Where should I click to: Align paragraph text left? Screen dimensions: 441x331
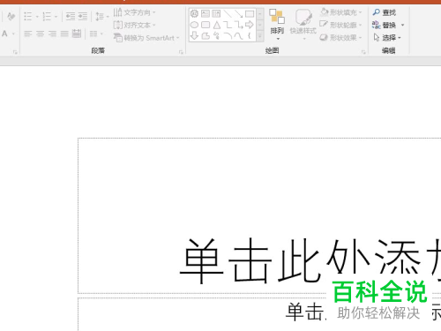coord(27,34)
